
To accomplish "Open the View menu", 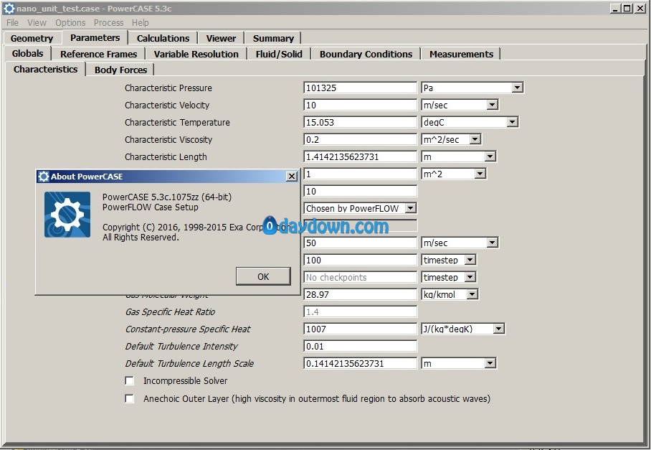I will [x=37, y=22].
